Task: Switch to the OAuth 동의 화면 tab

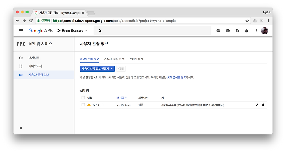Action: click(x=114, y=59)
